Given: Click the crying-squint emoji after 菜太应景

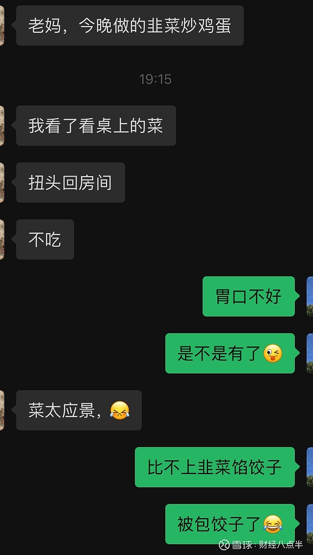Looking at the screenshot, I should [x=120, y=411].
